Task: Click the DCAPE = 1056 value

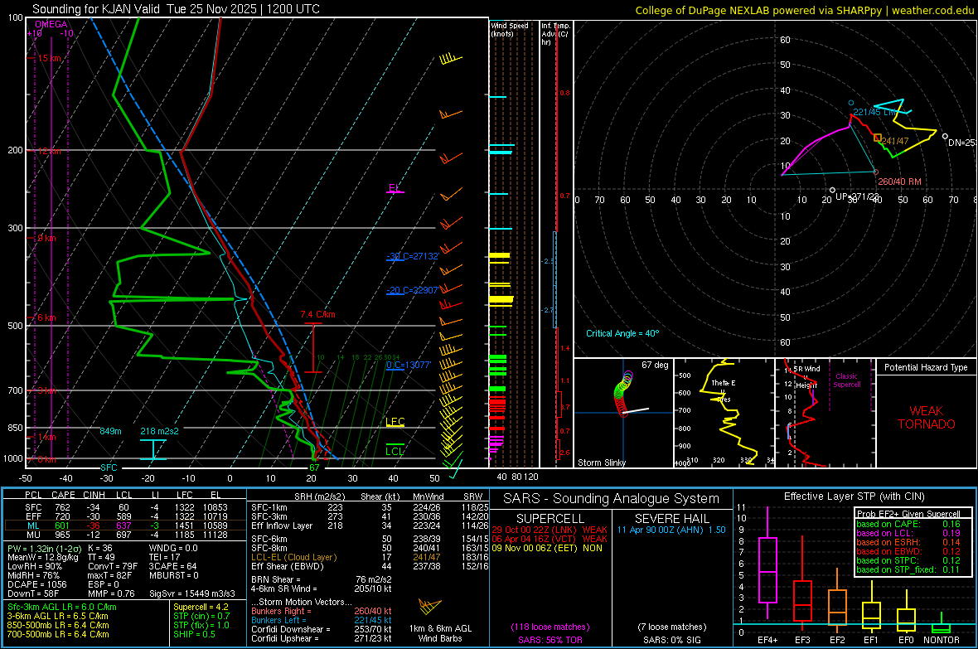Action: 36,584
